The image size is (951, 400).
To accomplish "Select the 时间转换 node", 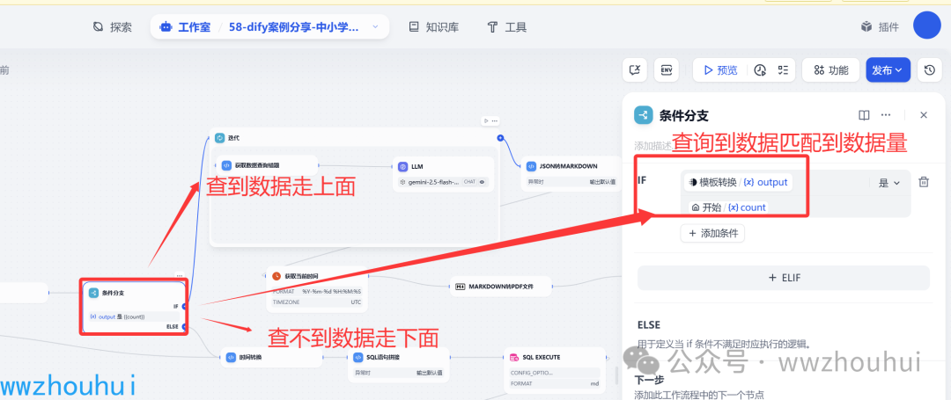I will click(x=271, y=357).
